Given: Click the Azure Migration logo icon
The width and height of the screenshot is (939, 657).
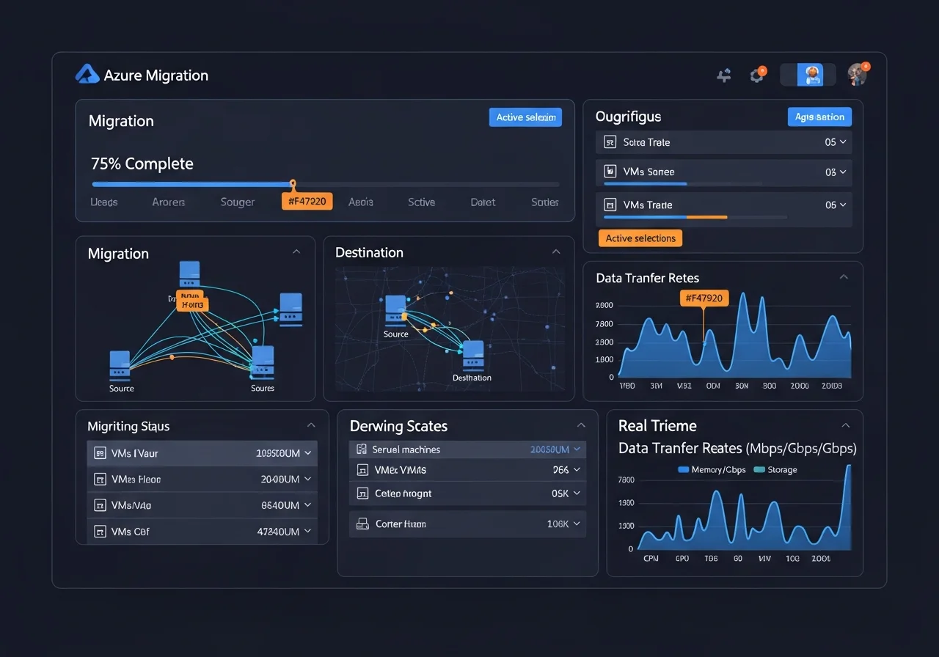Looking at the screenshot, I should pos(87,74).
